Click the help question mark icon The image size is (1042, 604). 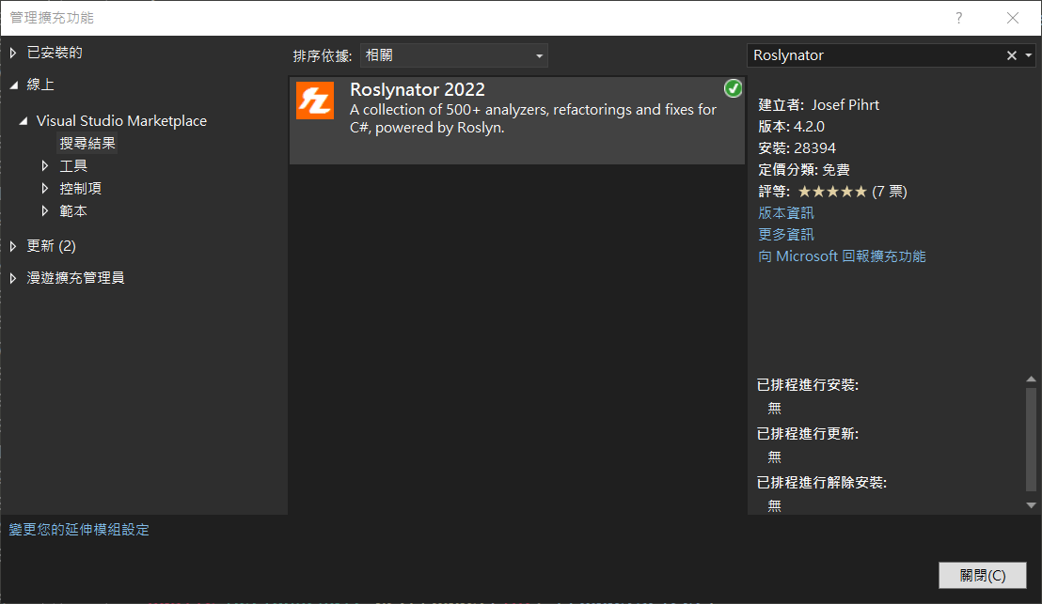(959, 18)
